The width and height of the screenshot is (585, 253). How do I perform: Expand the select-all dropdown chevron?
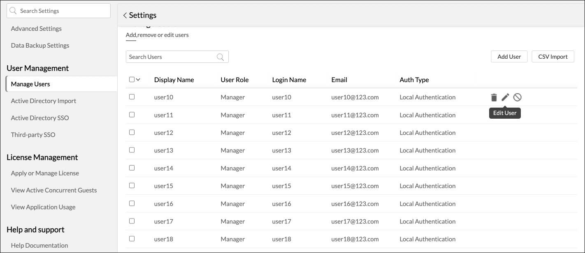click(138, 80)
